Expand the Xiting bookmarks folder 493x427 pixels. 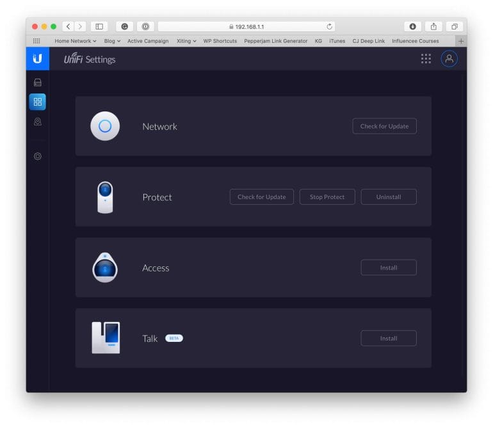[x=186, y=41]
